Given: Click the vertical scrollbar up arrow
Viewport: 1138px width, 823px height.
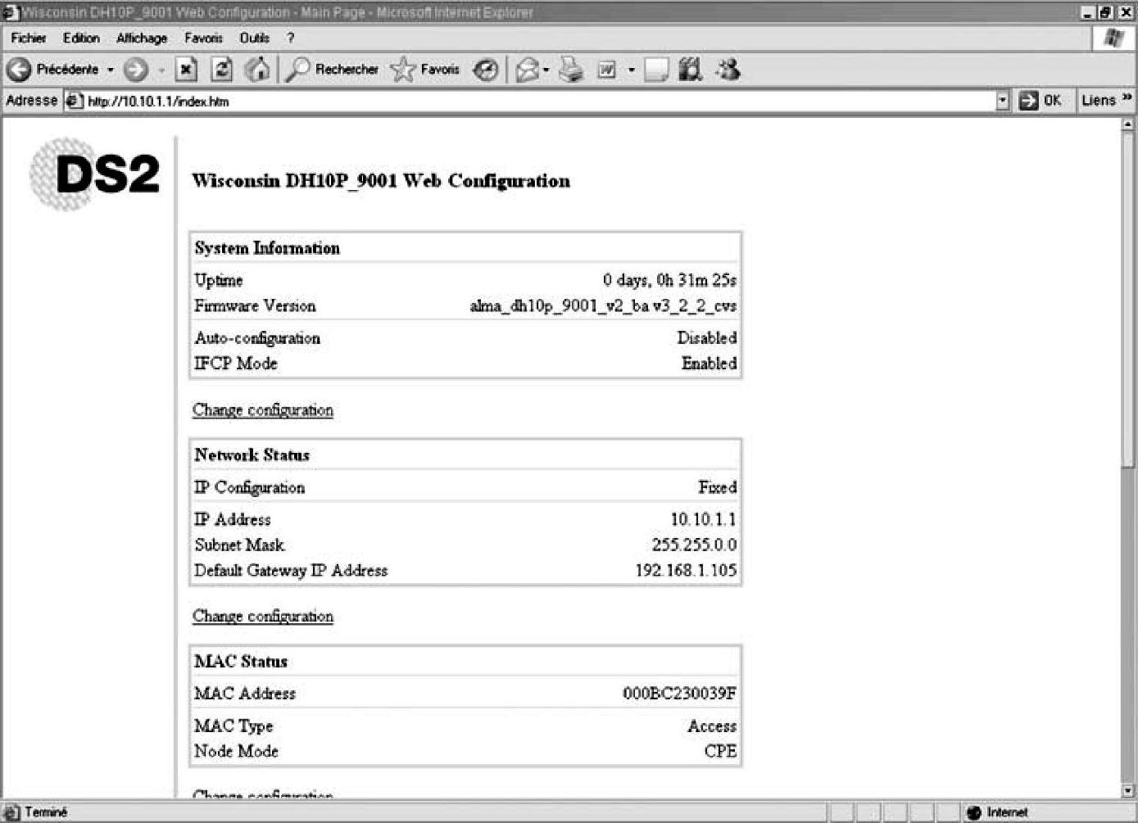Looking at the screenshot, I should [x=1128, y=124].
